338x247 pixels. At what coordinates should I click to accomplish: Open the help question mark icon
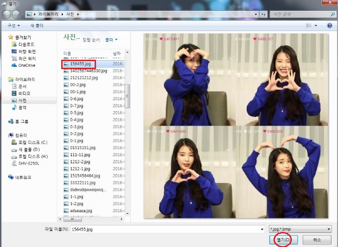click(x=330, y=25)
